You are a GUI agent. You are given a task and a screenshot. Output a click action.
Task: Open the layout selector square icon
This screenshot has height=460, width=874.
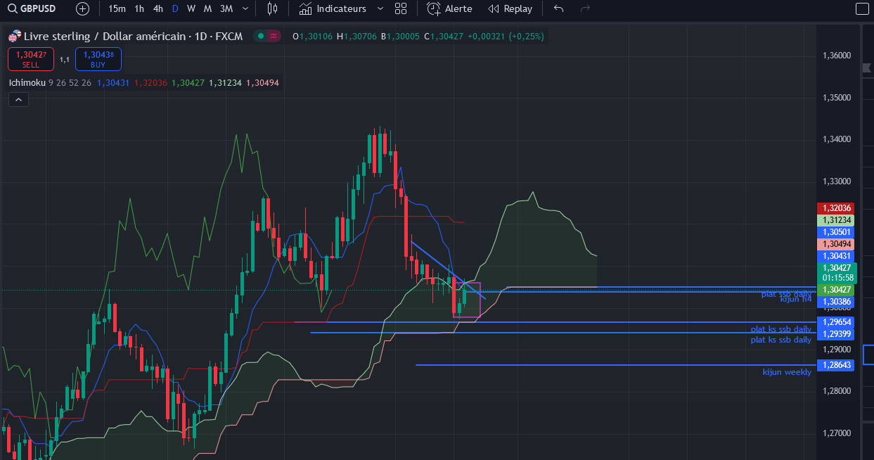pyautogui.click(x=862, y=8)
